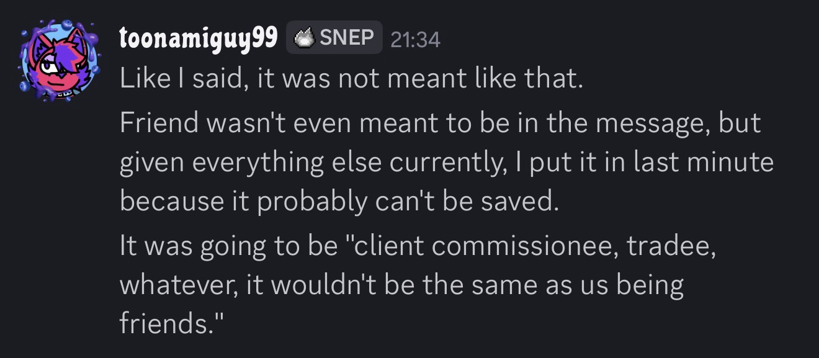Image resolution: width=819 pixels, height=358 pixels.
Task: Click the word "whatever" in the message
Action: (176, 285)
